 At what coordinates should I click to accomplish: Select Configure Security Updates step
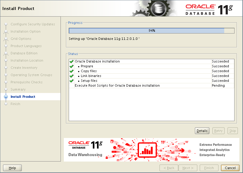(x=33, y=24)
